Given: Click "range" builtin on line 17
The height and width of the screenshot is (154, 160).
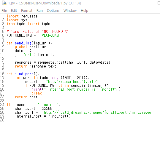Looking at the screenshot, I should 56,78.
